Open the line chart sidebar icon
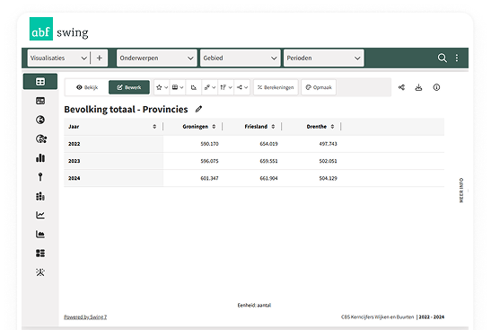 [40, 215]
